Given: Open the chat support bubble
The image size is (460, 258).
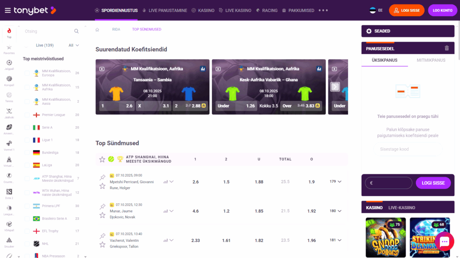Looking at the screenshot, I should (444, 241).
